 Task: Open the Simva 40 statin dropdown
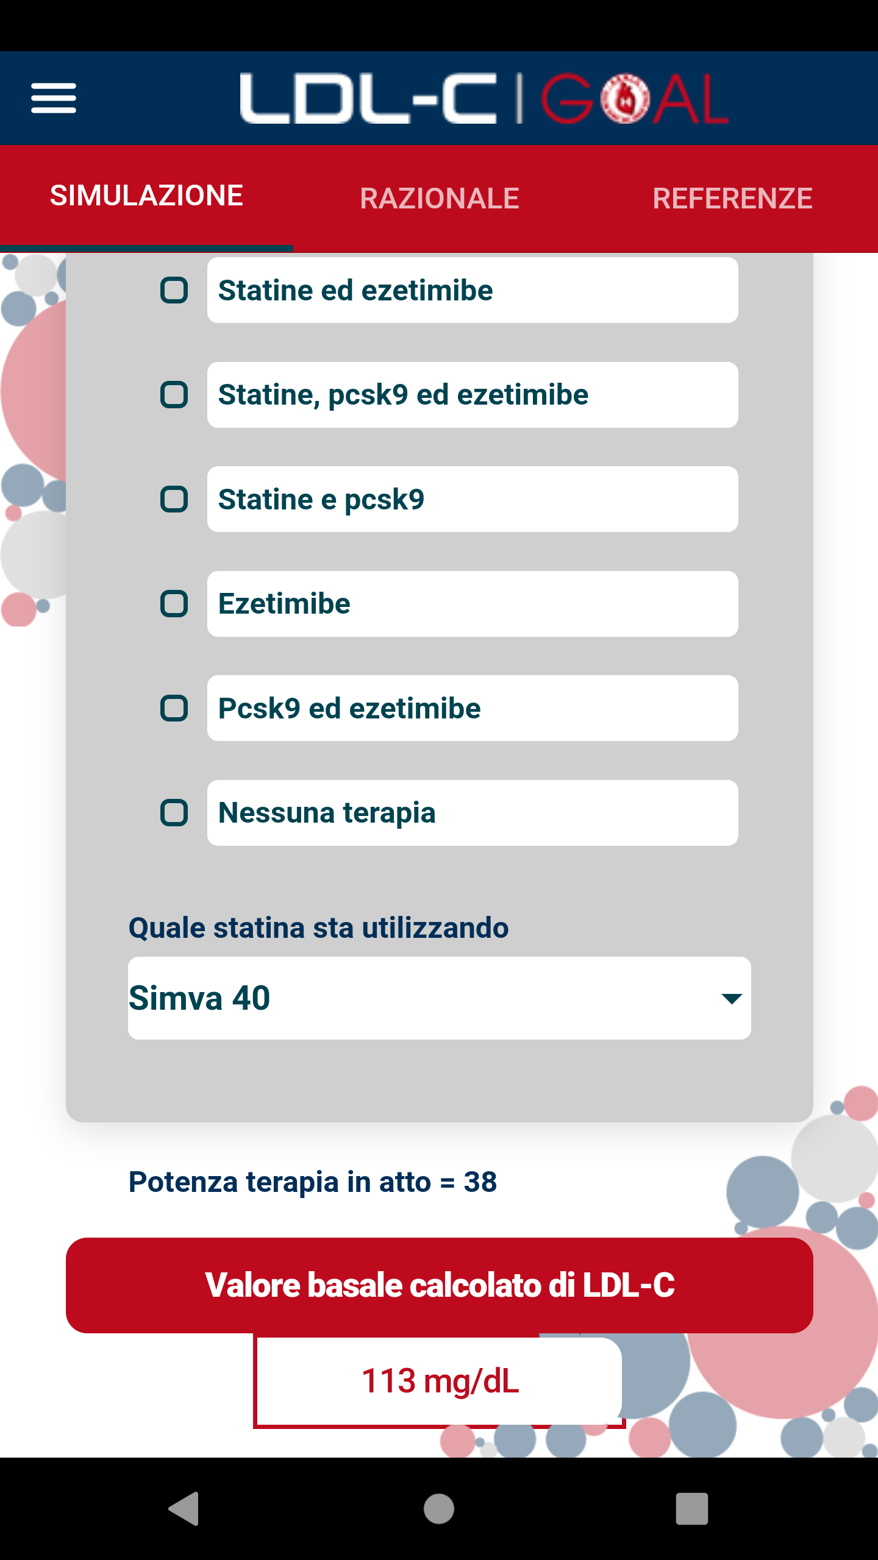click(x=439, y=998)
